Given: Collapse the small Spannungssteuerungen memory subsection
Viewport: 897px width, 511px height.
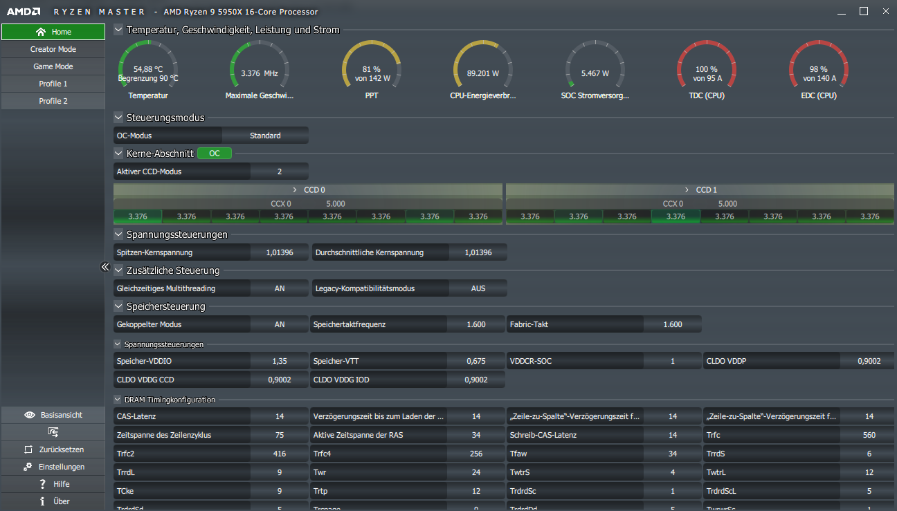Looking at the screenshot, I should [118, 344].
